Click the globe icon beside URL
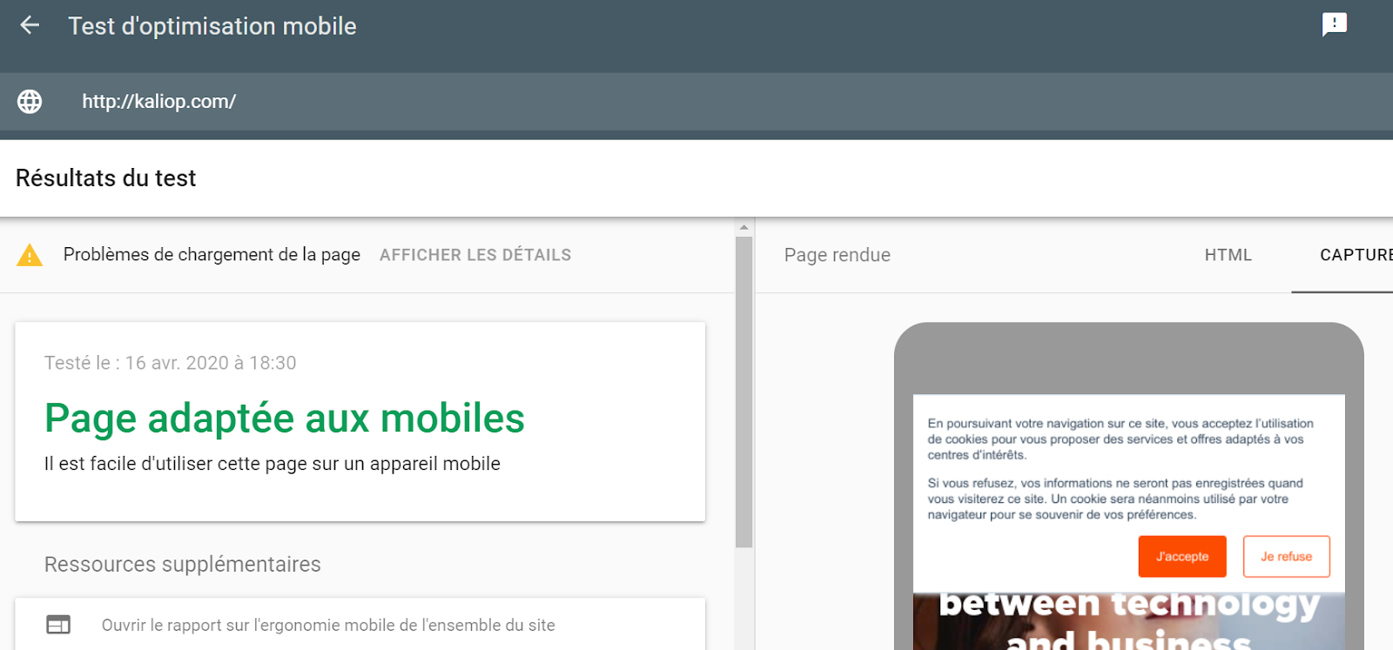This screenshot has height=650, width=1393. point(30,102)
